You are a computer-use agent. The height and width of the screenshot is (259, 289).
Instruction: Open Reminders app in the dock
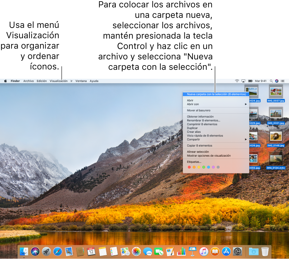(x=114, y=252)
